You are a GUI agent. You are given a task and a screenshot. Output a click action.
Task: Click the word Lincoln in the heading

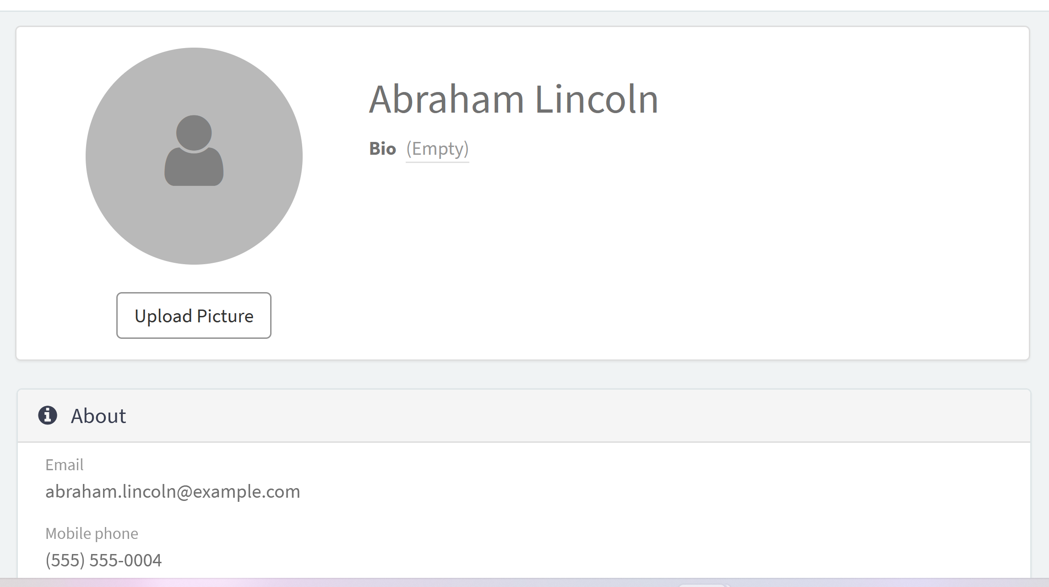pyautogui.click(x=596, y=99)
